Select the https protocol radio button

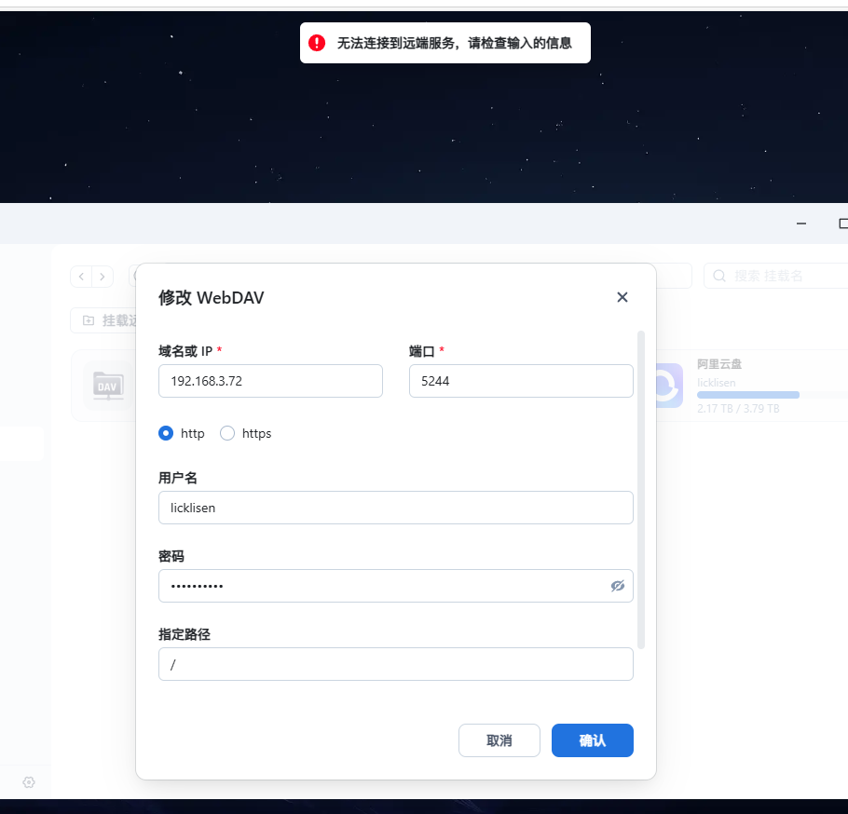click(x=227, y=433)
